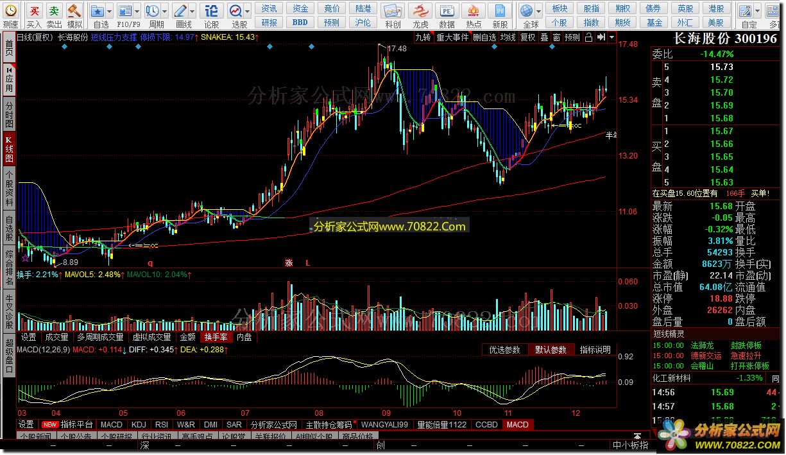
Task: Click the 资金 capital flow button
Action: point(300,8)
